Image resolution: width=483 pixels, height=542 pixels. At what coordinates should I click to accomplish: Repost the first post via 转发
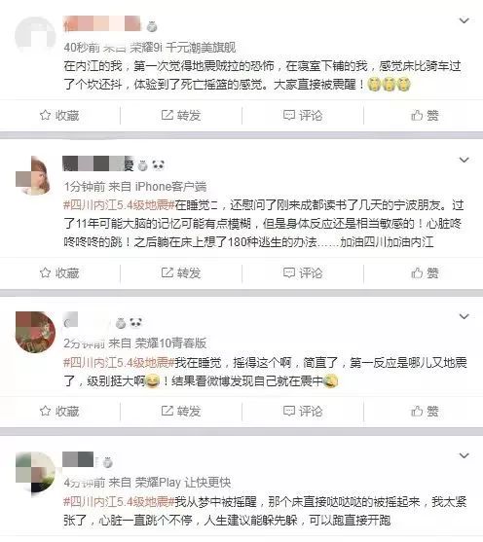pyautogui.click(x=181, y=116)
